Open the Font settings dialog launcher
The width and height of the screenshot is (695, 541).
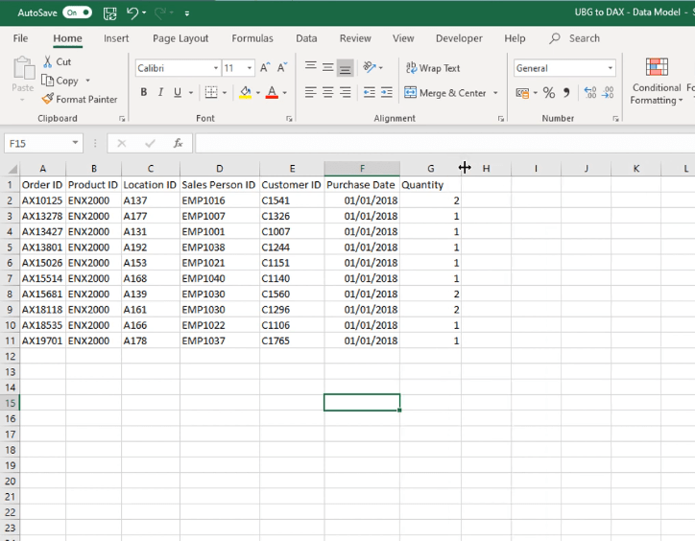(289, 119)
